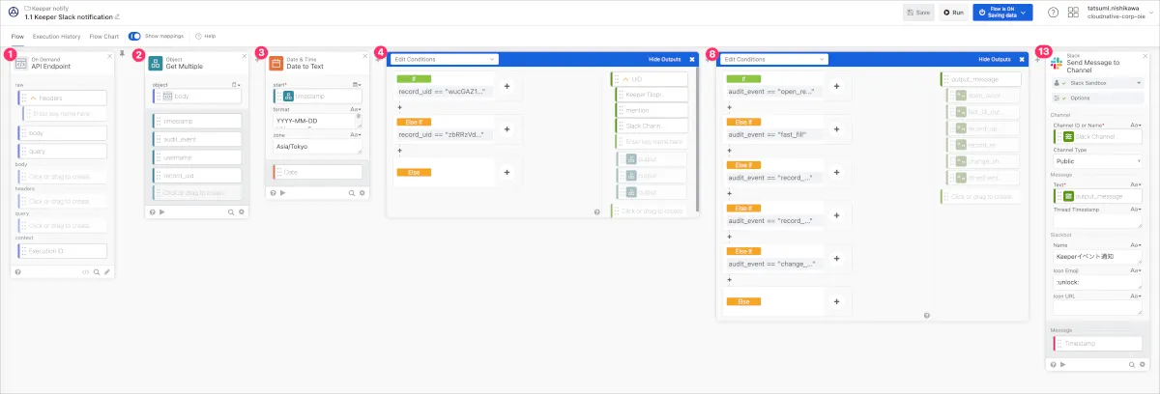The height and width of the screenshot is (394, 1160).
Task: Click the output_message text mapping field
Action: pos(1097,196)
